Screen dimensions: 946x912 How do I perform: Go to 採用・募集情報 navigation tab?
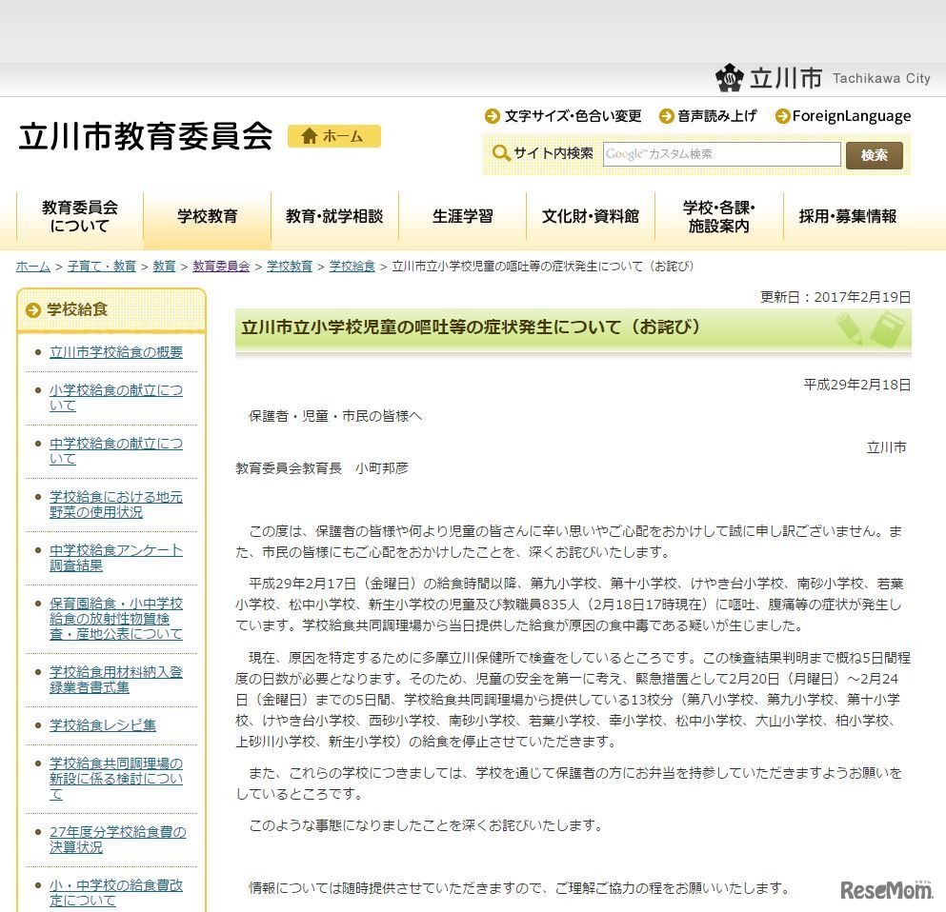(847, 217)
